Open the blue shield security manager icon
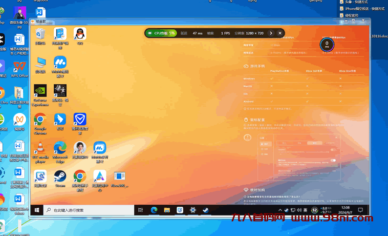Image resolution: width=388 pixels, height=236 pixels. point(80,120)
